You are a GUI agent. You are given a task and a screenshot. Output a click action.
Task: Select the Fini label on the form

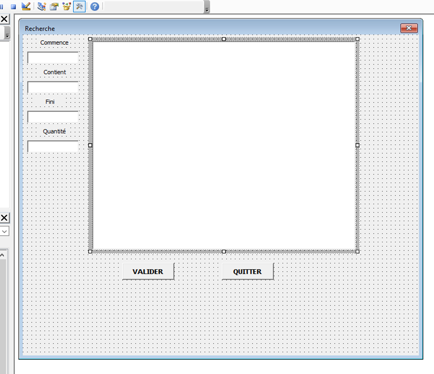(50, 102)
